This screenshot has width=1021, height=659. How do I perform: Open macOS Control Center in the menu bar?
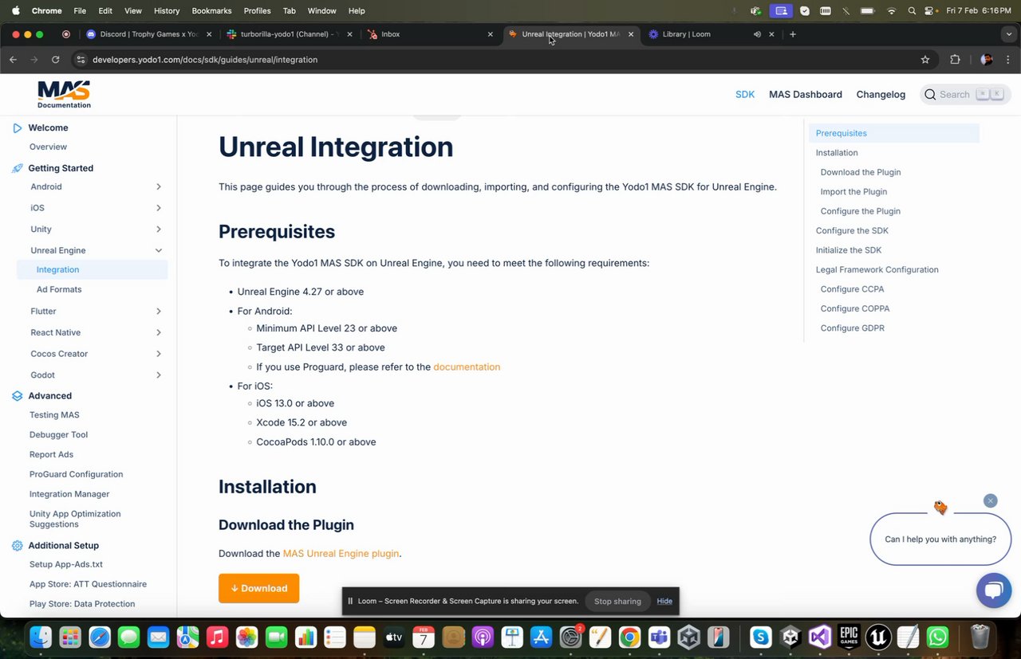pos(930,11)
